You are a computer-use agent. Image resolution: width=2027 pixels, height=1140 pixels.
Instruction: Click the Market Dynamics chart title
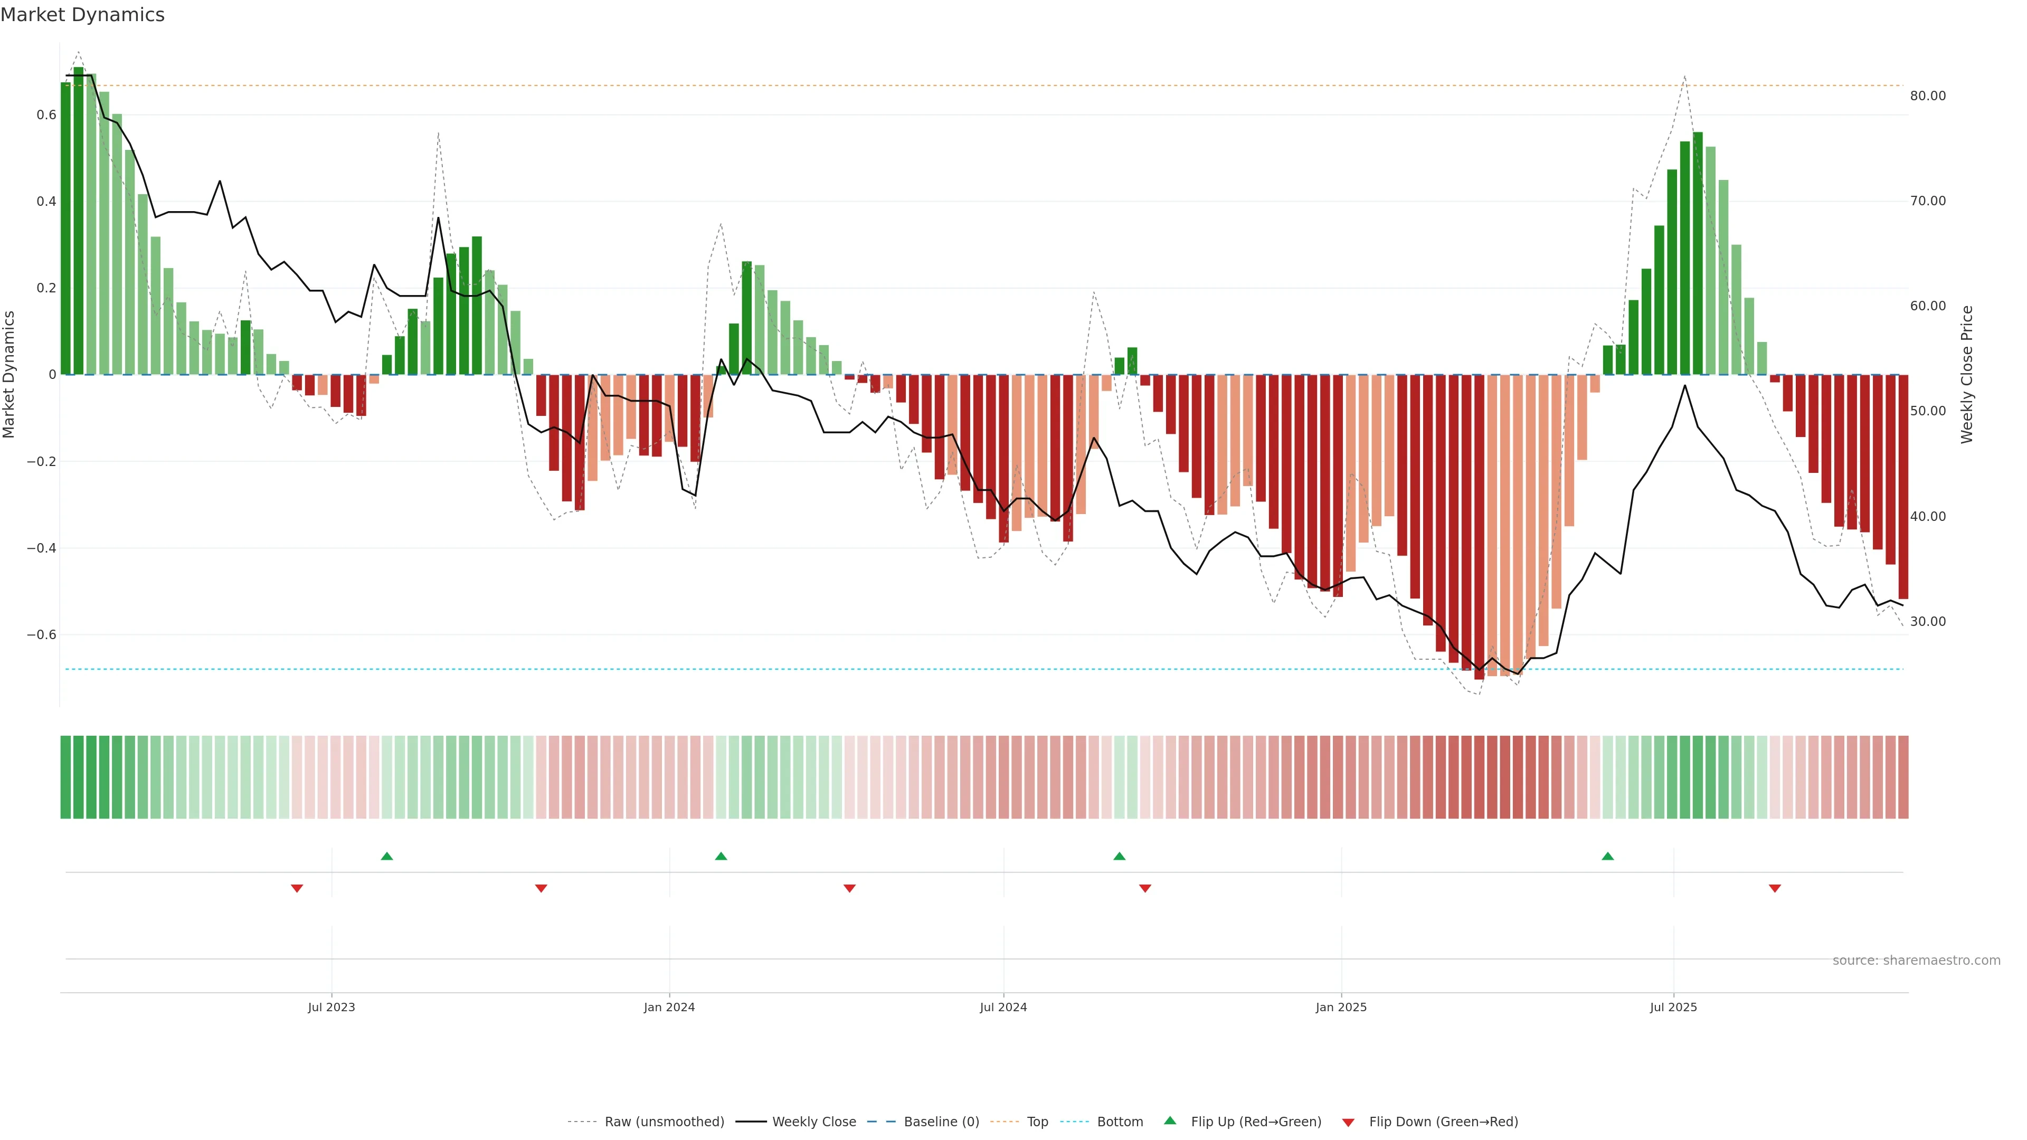83,15
